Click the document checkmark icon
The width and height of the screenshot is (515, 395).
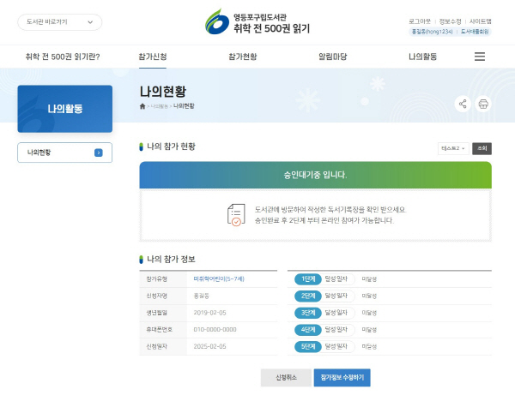click(x=236, y=215)
